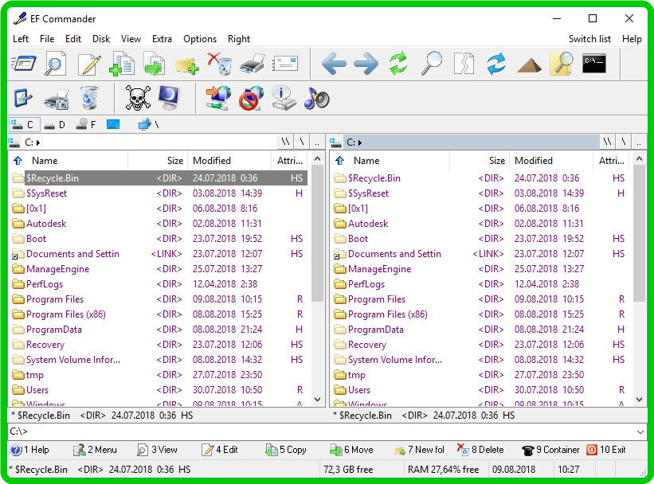The image size is (654, 484).
Task: Open the Options menu
Action: coord(200,39)
